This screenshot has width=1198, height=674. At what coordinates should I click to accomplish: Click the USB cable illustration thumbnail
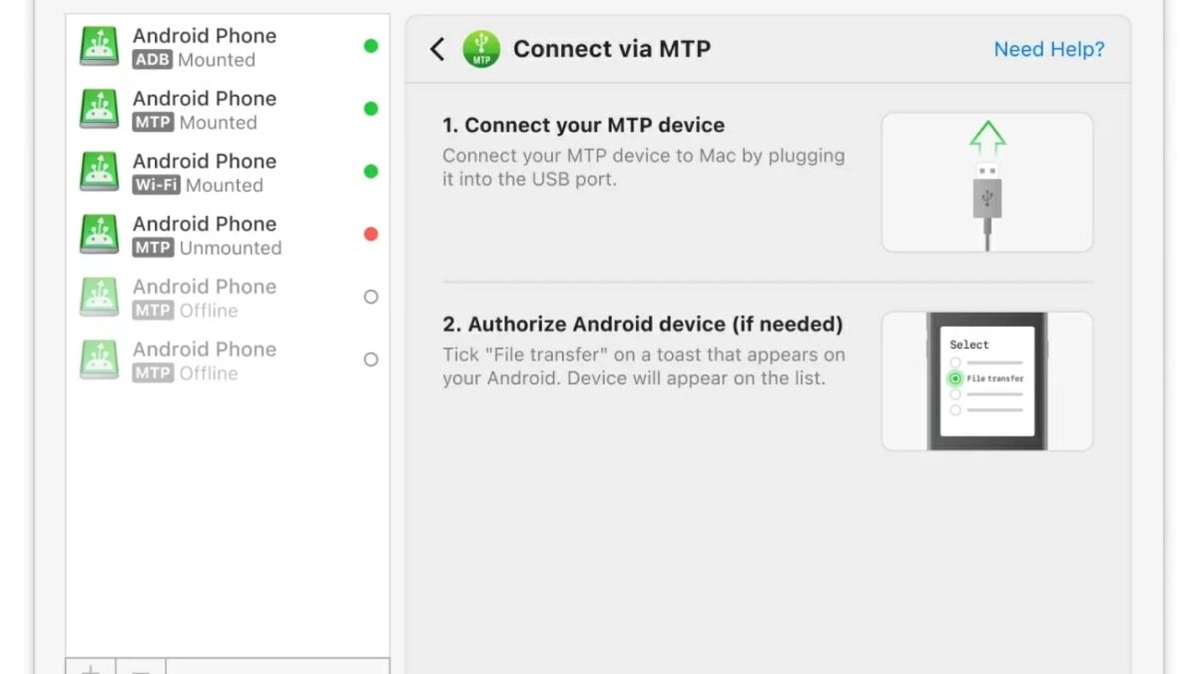[986, 182]
